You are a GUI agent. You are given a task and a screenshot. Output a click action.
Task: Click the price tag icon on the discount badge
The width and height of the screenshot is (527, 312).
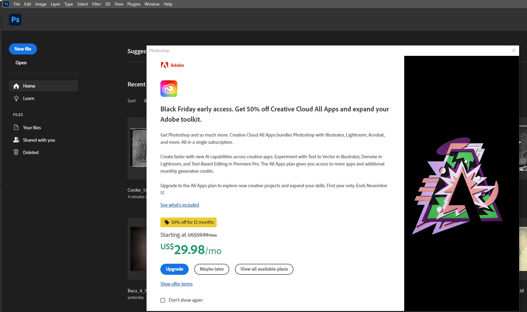[167, 222]
